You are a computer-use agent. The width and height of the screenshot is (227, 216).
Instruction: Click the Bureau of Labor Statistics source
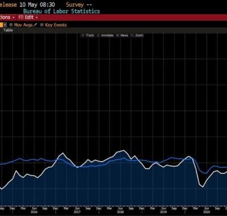click(61, 11)
